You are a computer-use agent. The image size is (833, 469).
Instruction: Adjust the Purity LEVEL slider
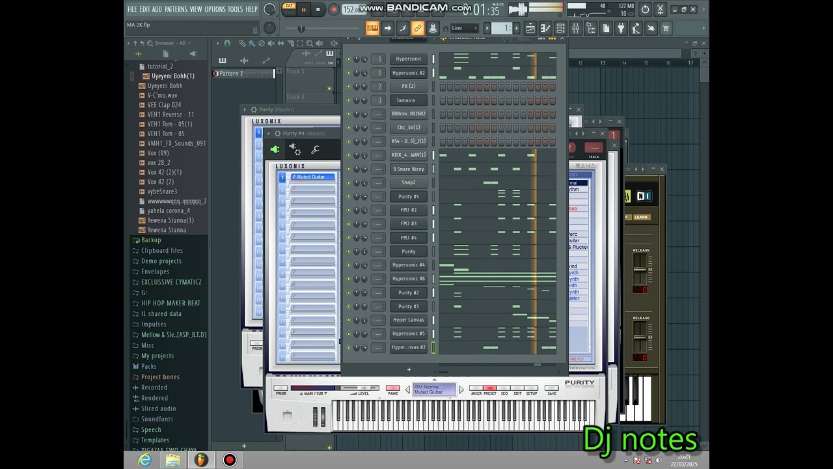pyautogui.click(x=360, y=388)
